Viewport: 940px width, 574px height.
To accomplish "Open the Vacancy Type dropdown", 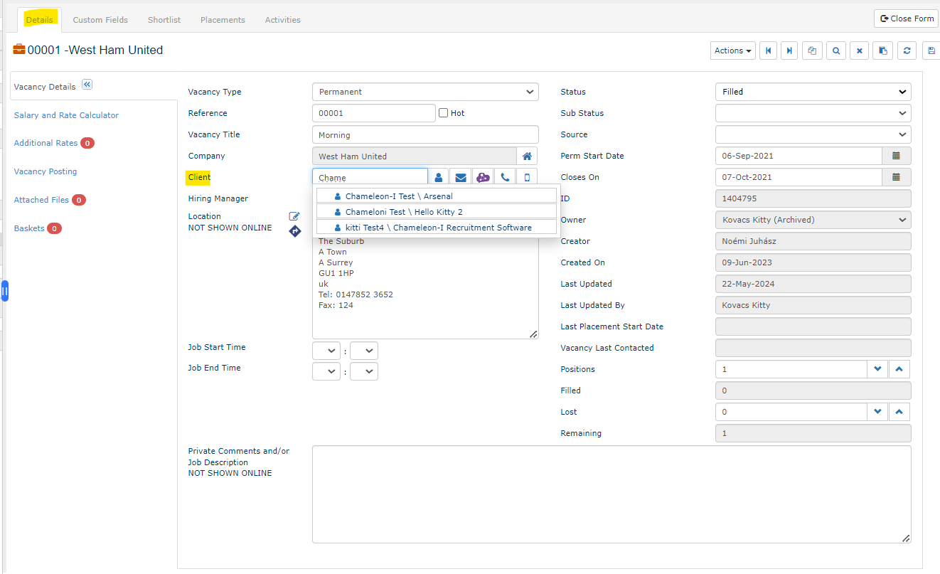I will click(425, 92).
